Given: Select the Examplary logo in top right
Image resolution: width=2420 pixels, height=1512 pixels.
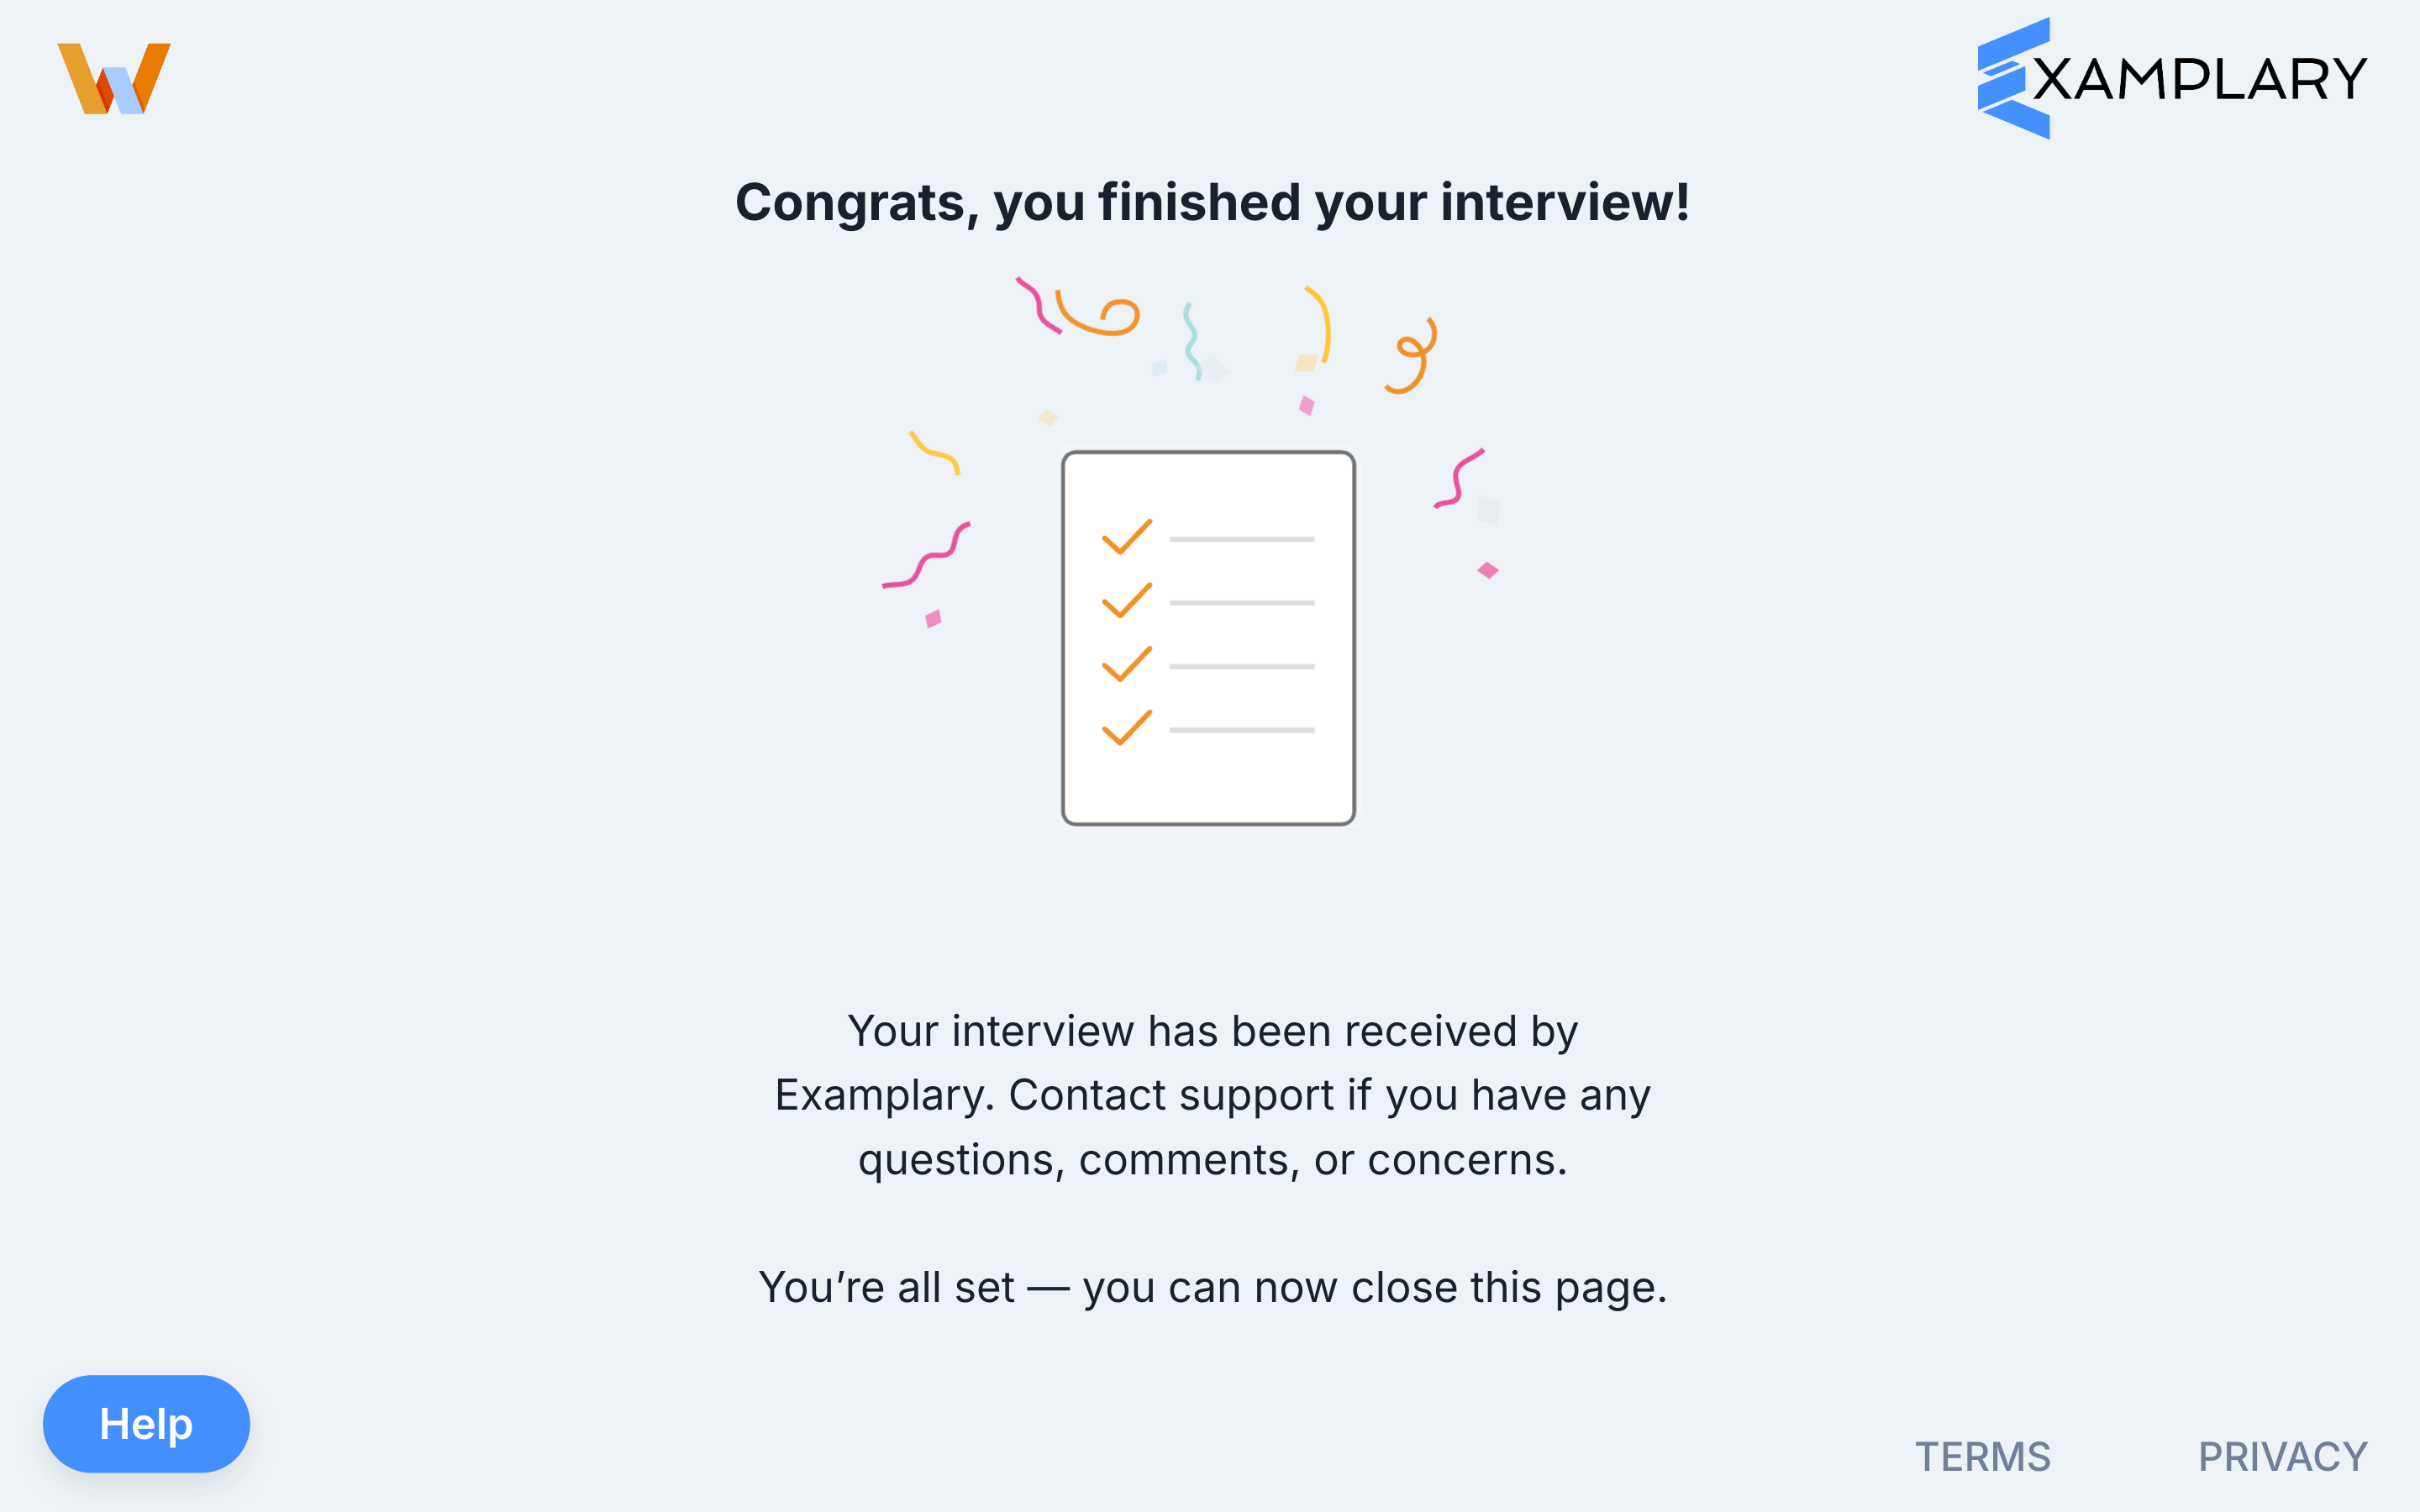Looking at the screenshot, I should 2170,78.
